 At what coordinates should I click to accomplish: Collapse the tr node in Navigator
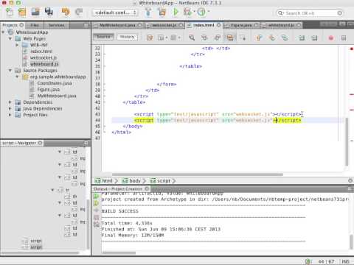point(52,190)
